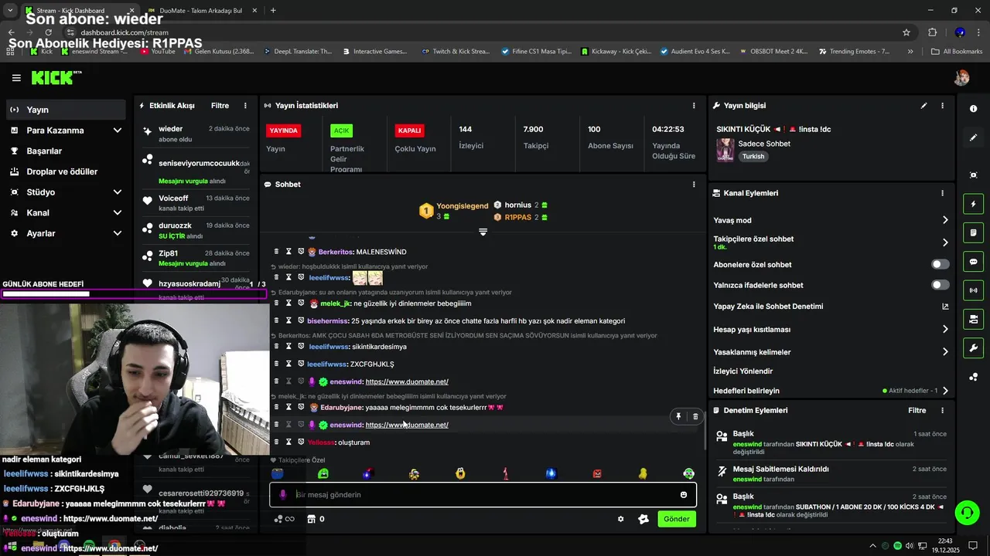Click the badge icon left of Gönder

643,519
